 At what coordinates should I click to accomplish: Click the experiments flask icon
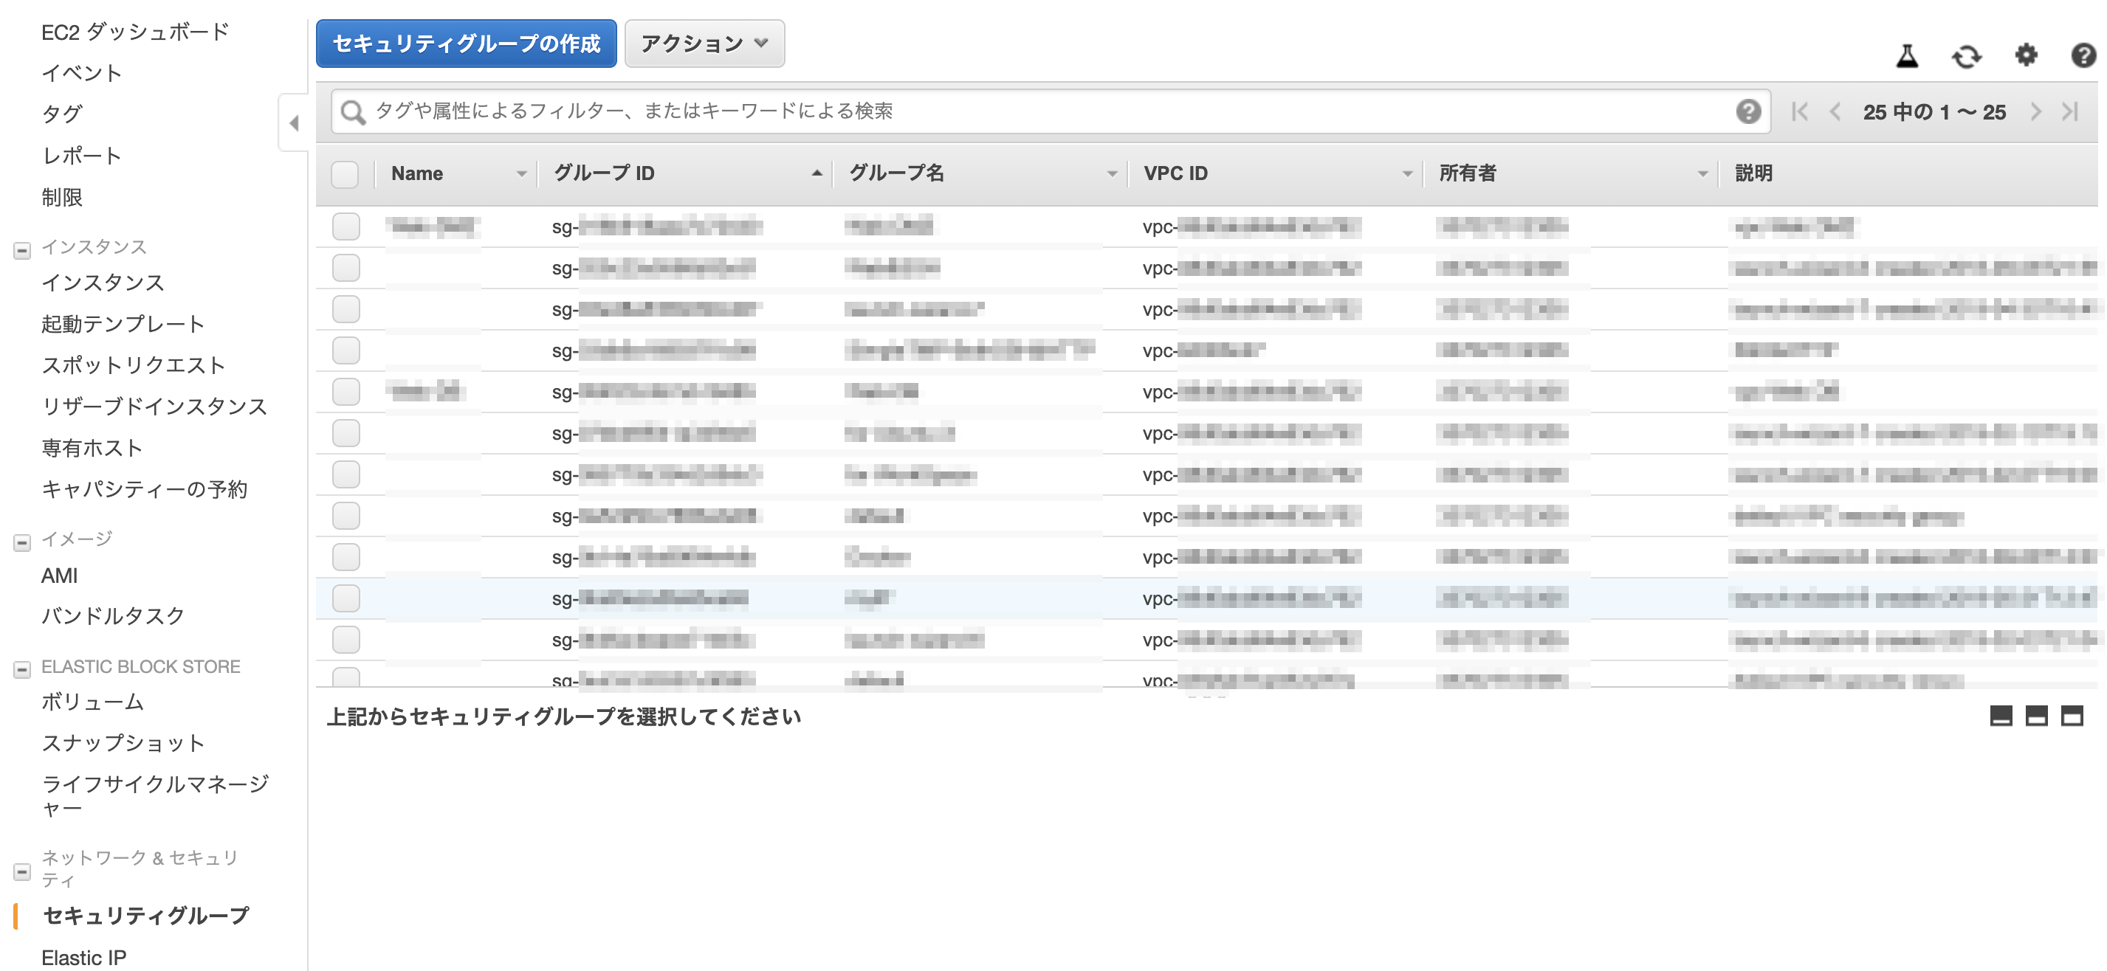click(1907, 55)
